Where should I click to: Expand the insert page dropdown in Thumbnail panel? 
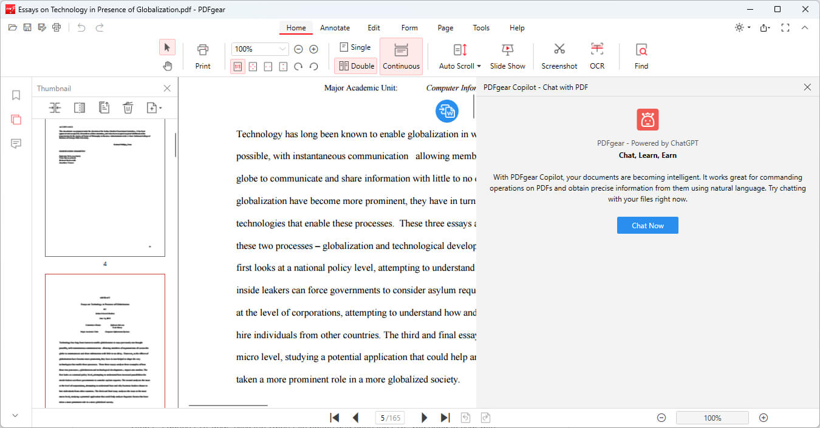pyautogui.click(x=160, y=108)
